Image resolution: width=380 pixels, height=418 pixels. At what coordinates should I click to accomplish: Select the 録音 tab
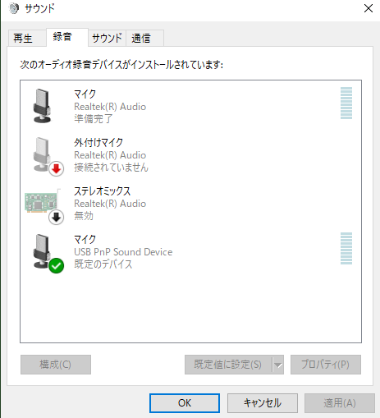coord(67,37)
